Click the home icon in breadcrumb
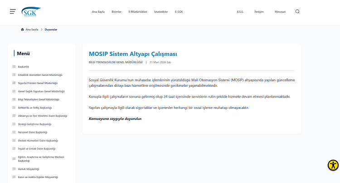340x183 pixels. point(23,30)
